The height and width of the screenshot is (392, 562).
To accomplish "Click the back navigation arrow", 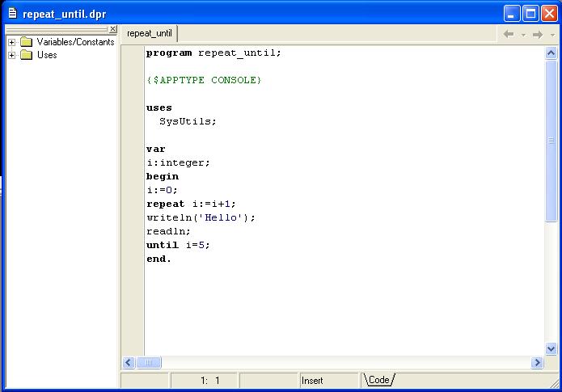I will click(509, 35).
